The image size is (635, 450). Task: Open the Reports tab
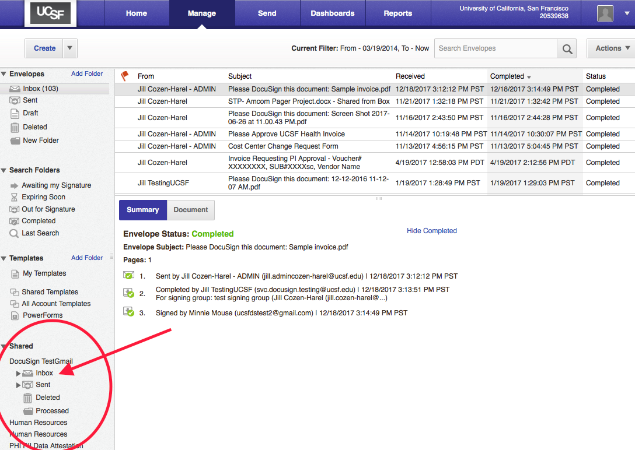click(x=397, y=13)
